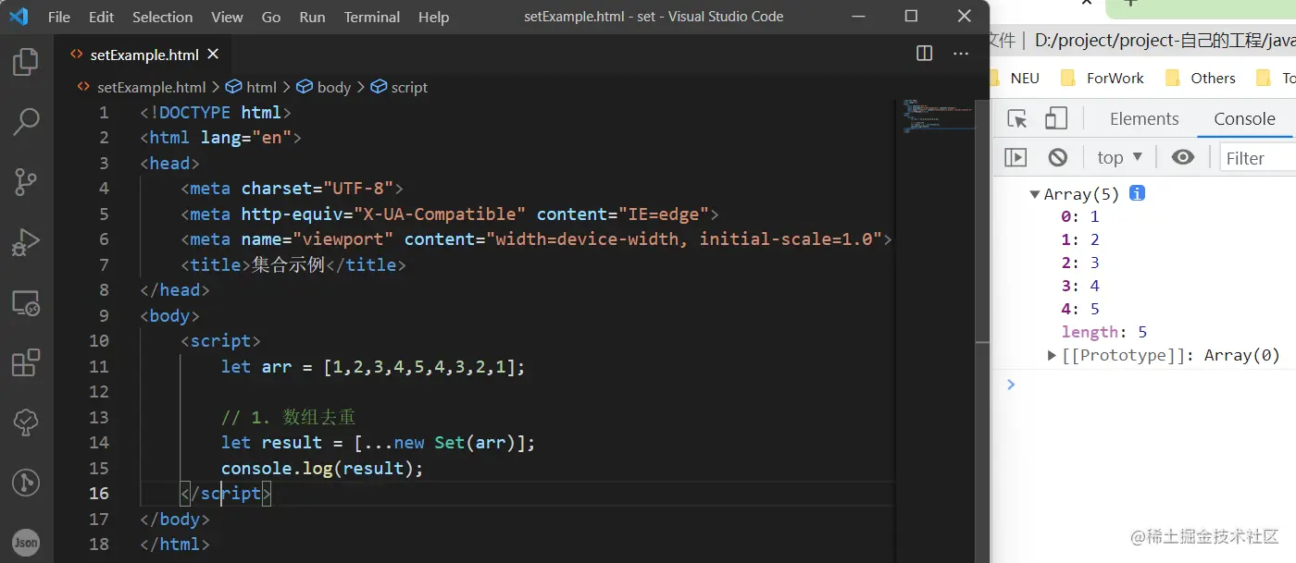Image resolution: width=1296 pixels, height=563 pixels.
Task: Click the '4: 5' array entry
Action: tap(1080, 309)
